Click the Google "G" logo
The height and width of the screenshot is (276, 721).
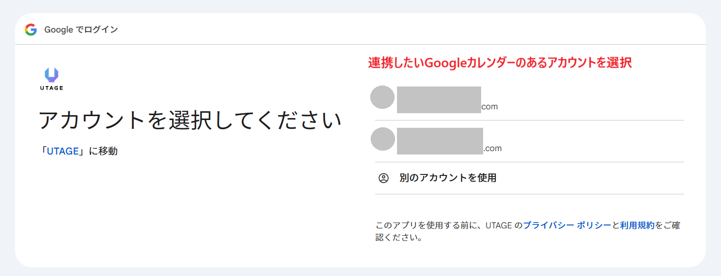[31, 30]
